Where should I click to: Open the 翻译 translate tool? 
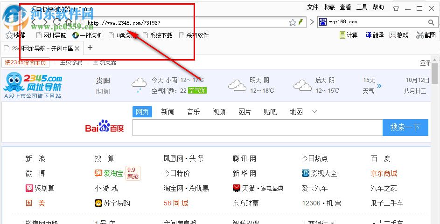tap(375, 35)
